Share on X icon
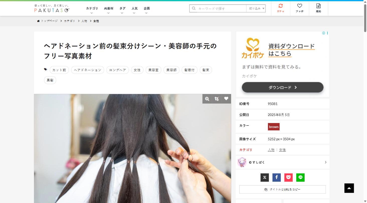Image resolution: width=367 pixels, height=203 pixels. (265, 177)
